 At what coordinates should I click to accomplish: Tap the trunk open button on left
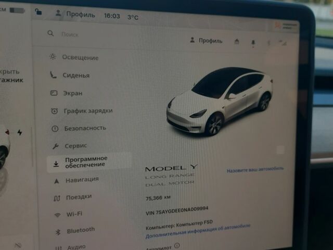click(11, 76)
